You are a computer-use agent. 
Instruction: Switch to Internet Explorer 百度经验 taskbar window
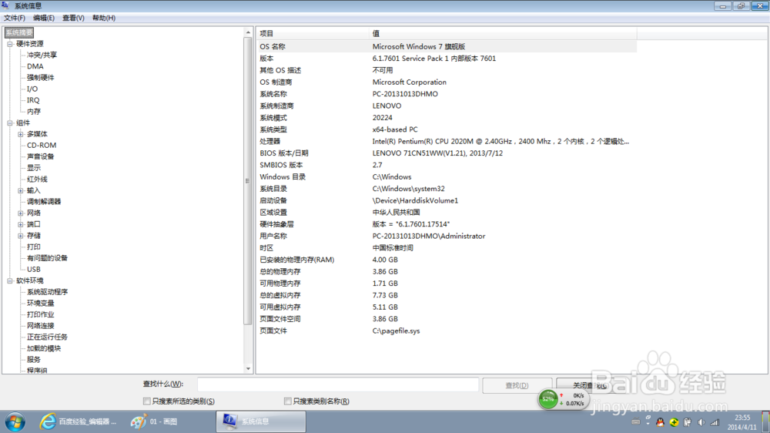point(79,421)
